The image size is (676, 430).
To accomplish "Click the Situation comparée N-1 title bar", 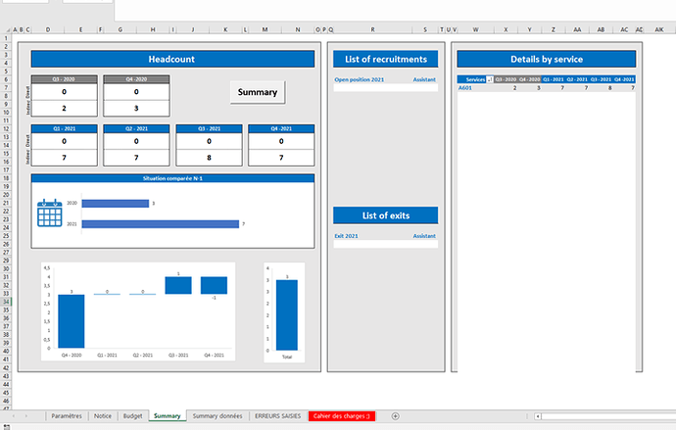I will point(172,178).
